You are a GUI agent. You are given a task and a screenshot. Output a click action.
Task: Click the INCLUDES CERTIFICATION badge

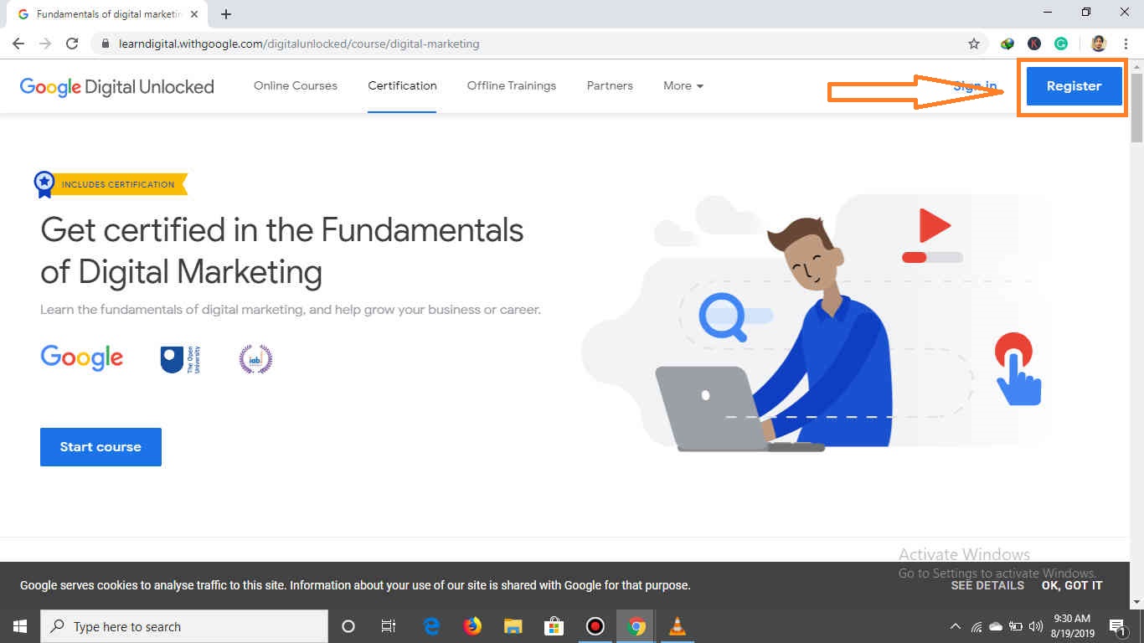(111, 184)
